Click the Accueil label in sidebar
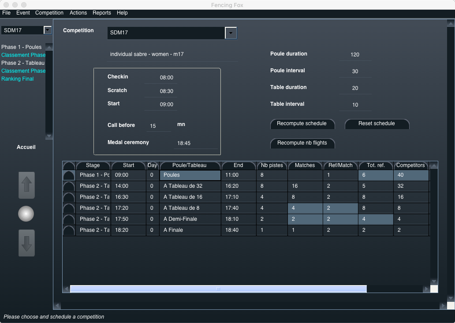The height and width of the screenshot is (323, 455). 26,147
